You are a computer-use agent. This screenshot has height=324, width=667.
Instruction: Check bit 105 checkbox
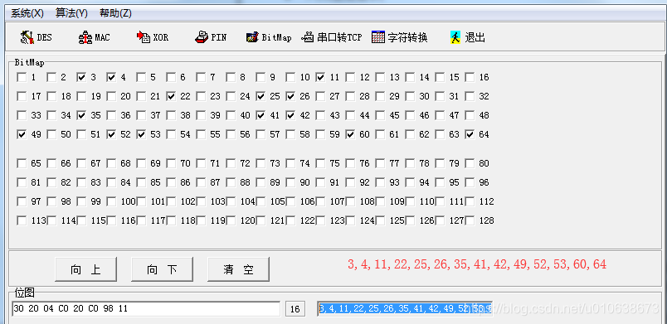click(x=260, y=201)
